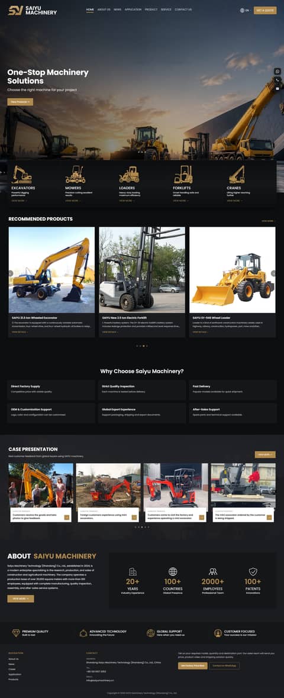Screen dimensions: 284x698
Task: Click arrow icon on customers receive goods case
Action: coord(67,517)
